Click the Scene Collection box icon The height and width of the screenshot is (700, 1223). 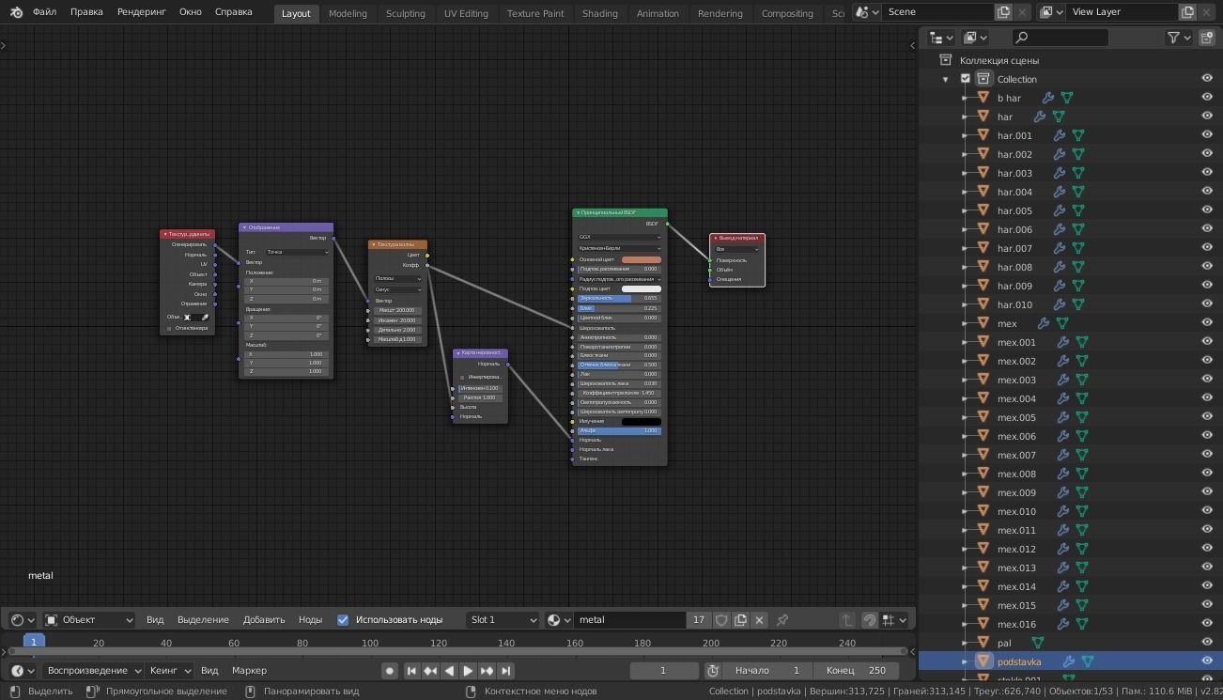946,60
